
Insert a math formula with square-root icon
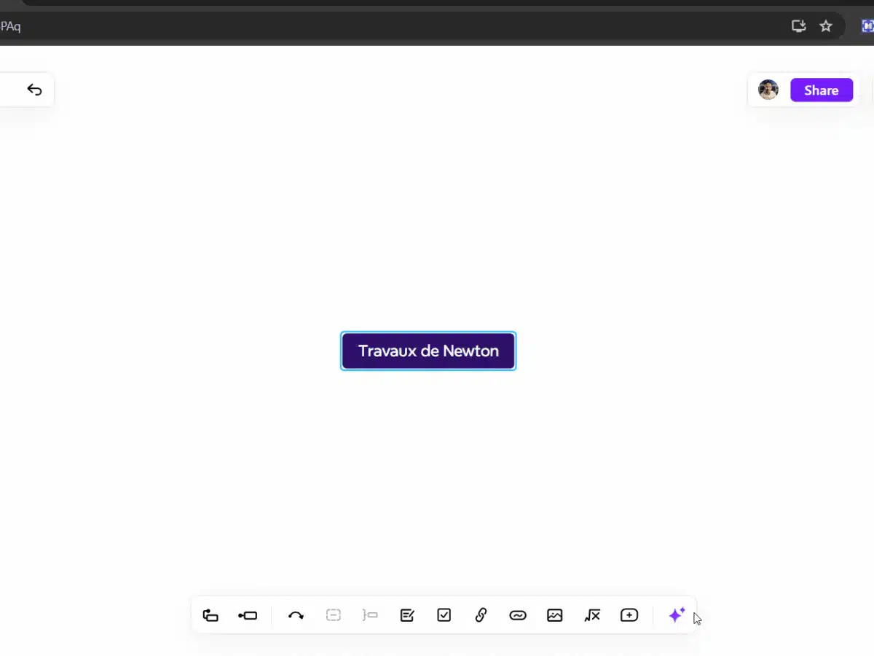(592, 615)
